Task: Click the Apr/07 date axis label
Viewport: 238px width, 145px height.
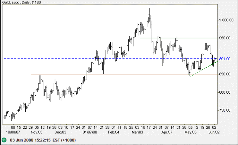Action: click(x=167, y=132)
